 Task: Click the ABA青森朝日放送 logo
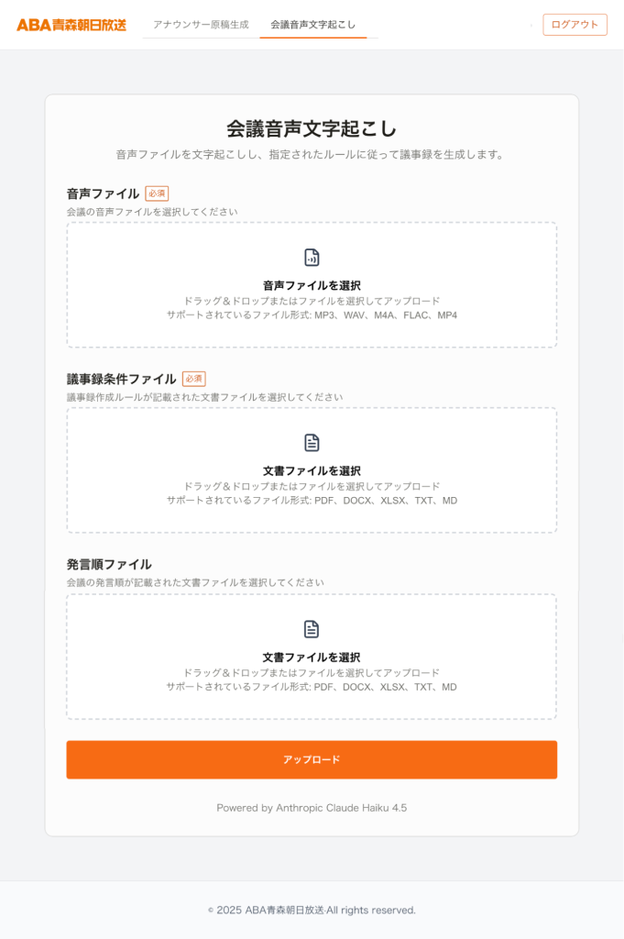[71, 25]
